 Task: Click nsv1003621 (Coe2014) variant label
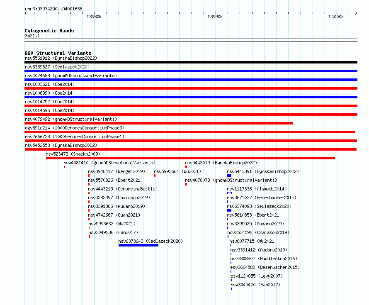(x=50, y=84)
